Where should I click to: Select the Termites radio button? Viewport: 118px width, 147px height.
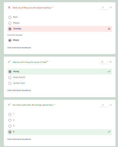click(x=10, y=29)
